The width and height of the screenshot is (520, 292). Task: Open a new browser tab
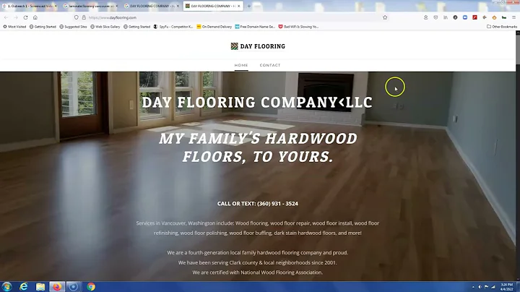point(248,6)
